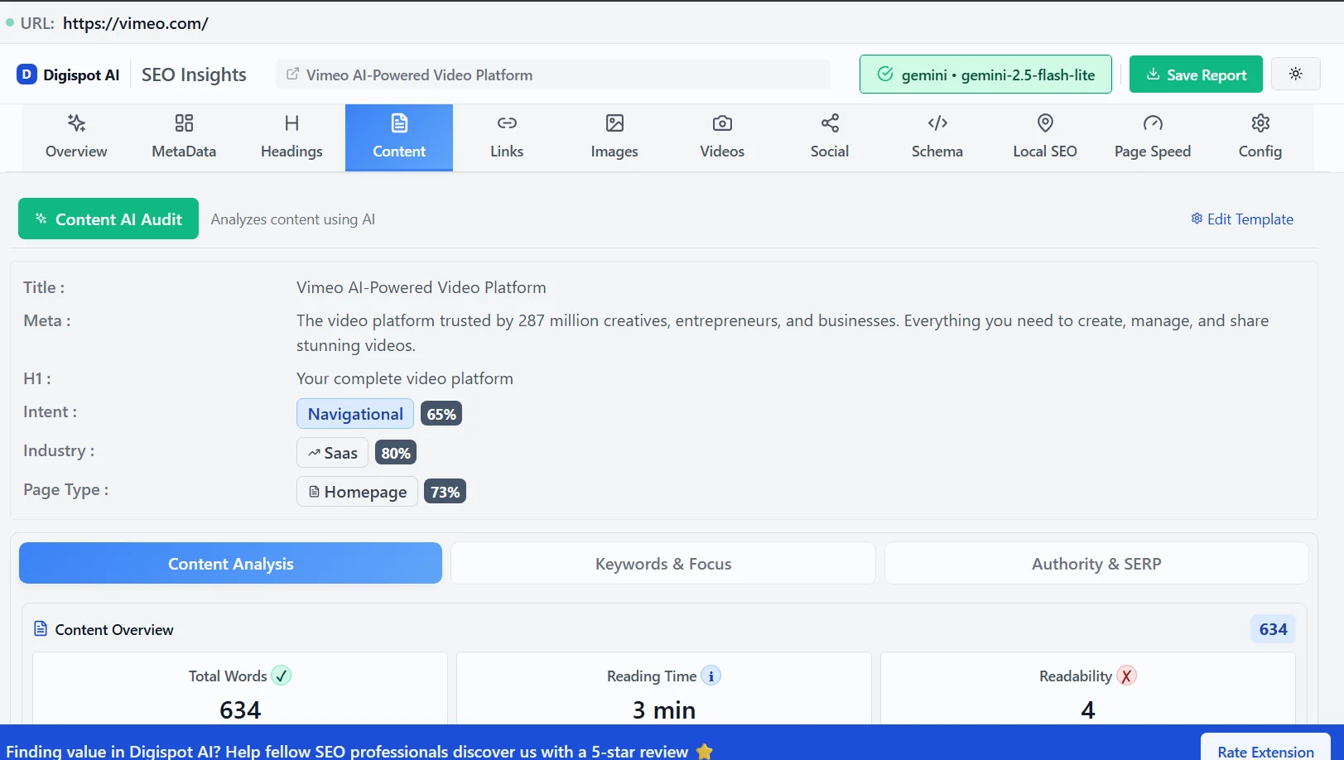Screen dimensions: 1344x760
Task: Switch to the Page Speed tab
Action: pos(1153,137)
